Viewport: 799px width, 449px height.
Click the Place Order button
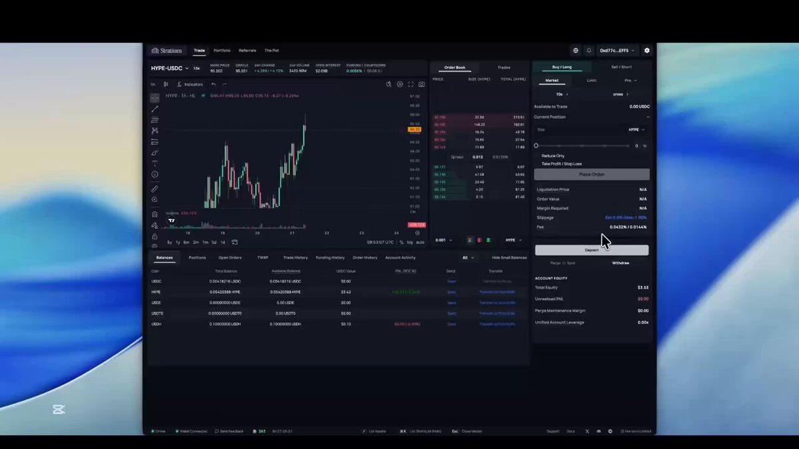(592, 174)
